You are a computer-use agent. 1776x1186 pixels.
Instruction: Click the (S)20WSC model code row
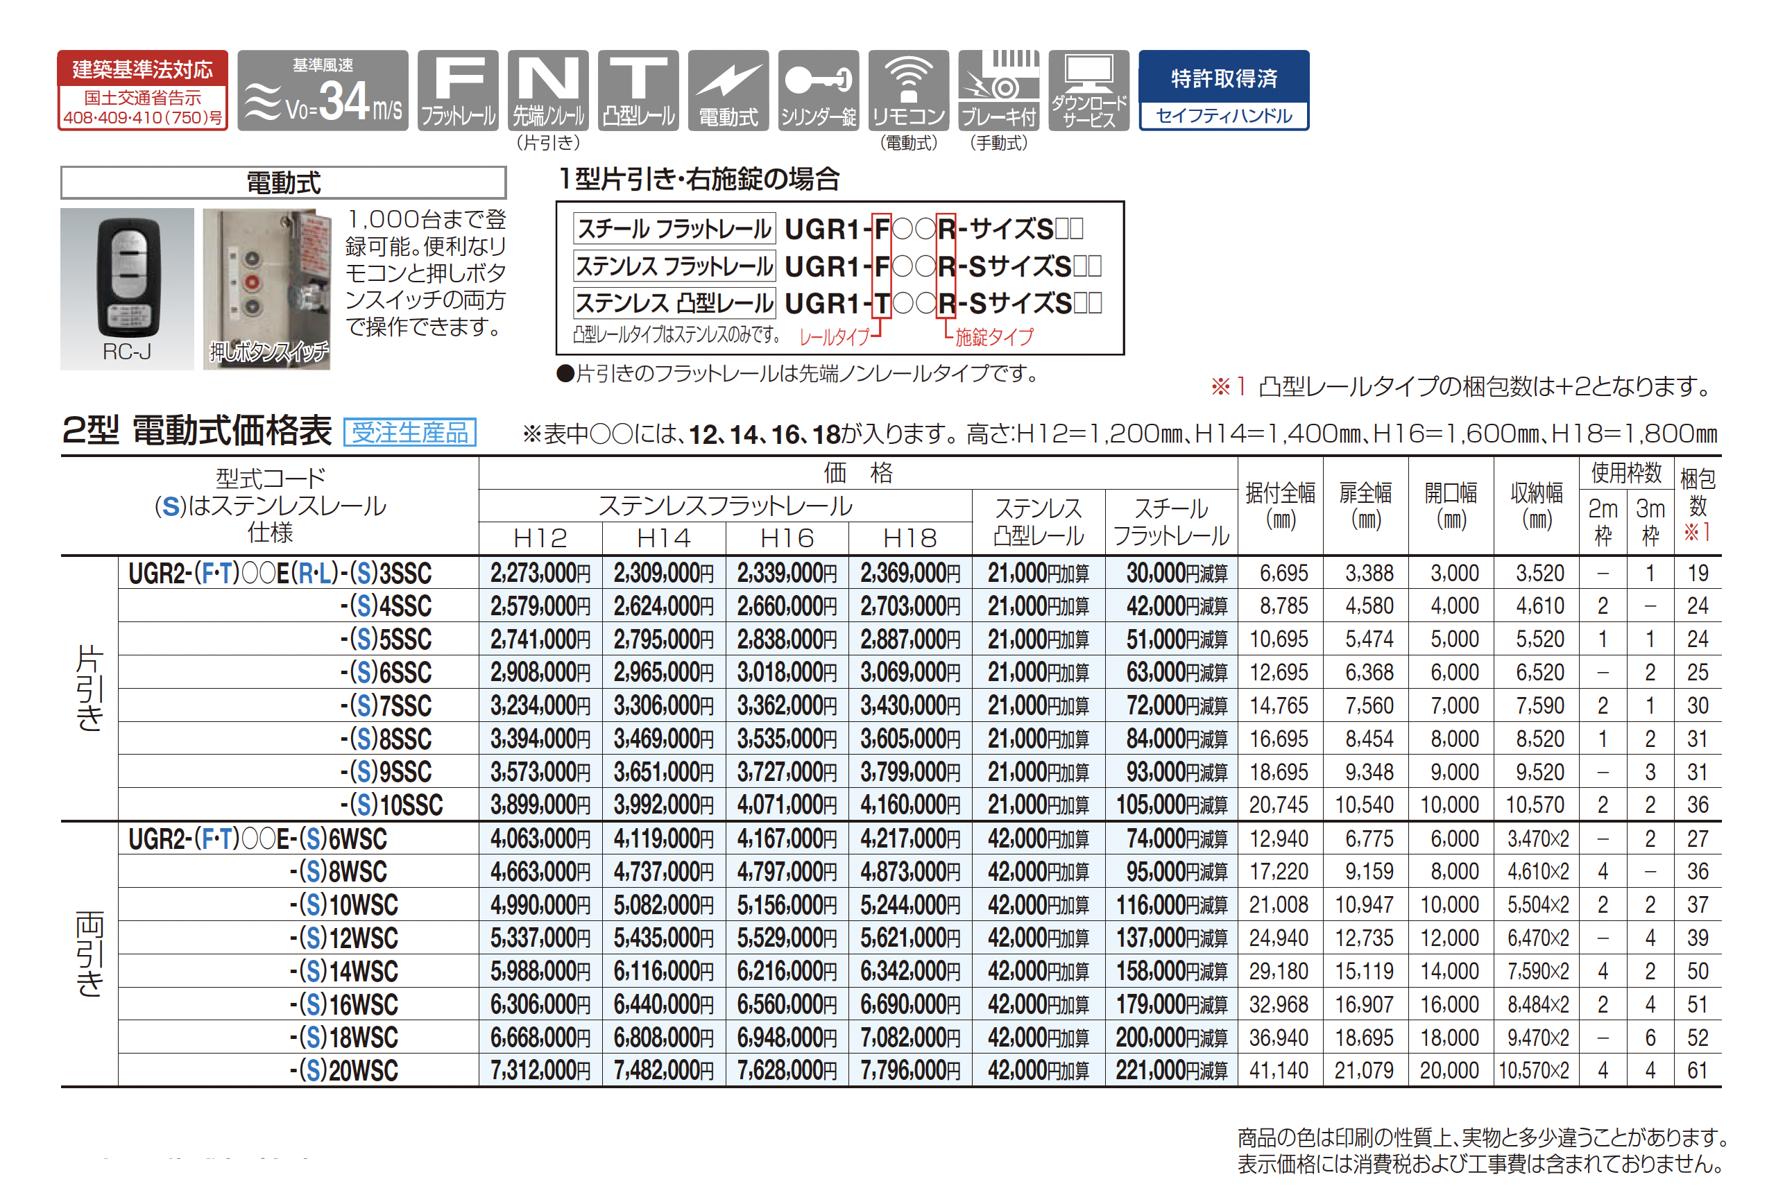[343, 1070]
